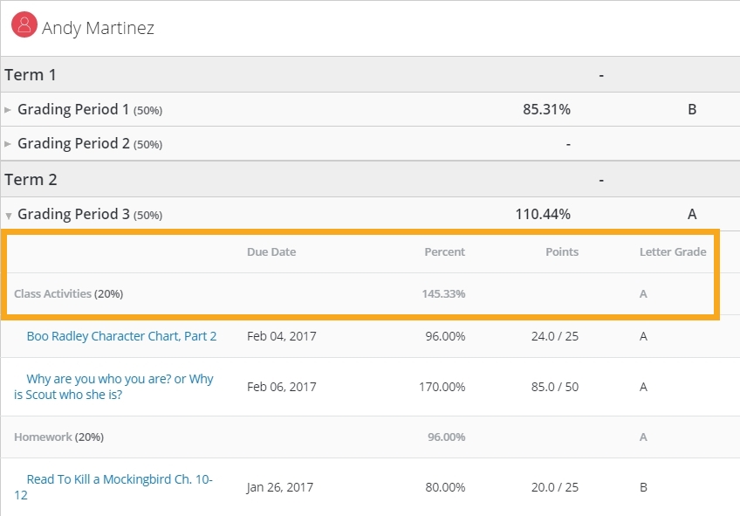Open Boo Radley Character Chart, Part 2

click(x=121, y=336)
